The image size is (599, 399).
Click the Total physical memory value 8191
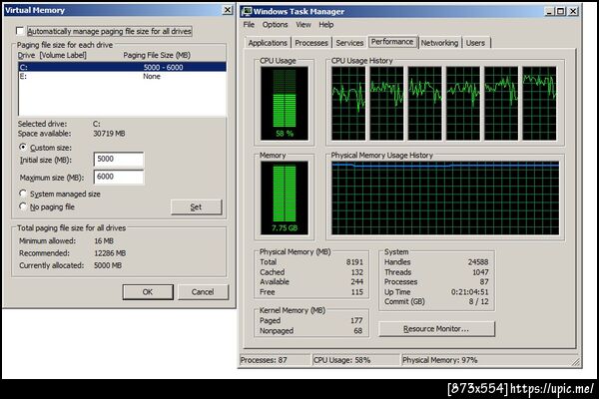tap(354, 262)
